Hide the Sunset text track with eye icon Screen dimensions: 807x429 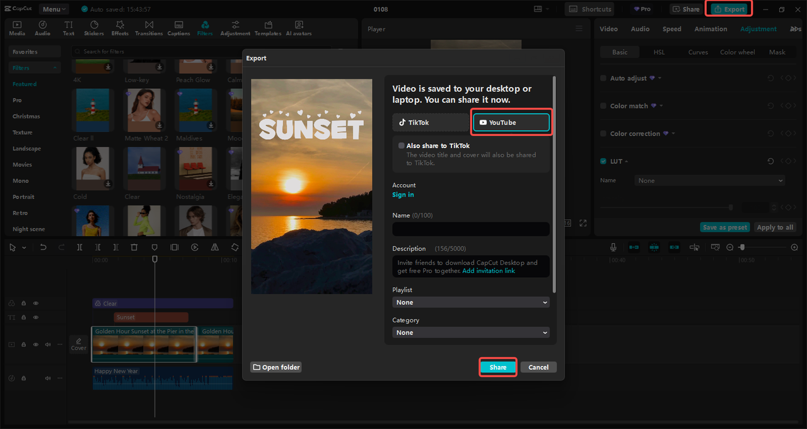[36, 317]
